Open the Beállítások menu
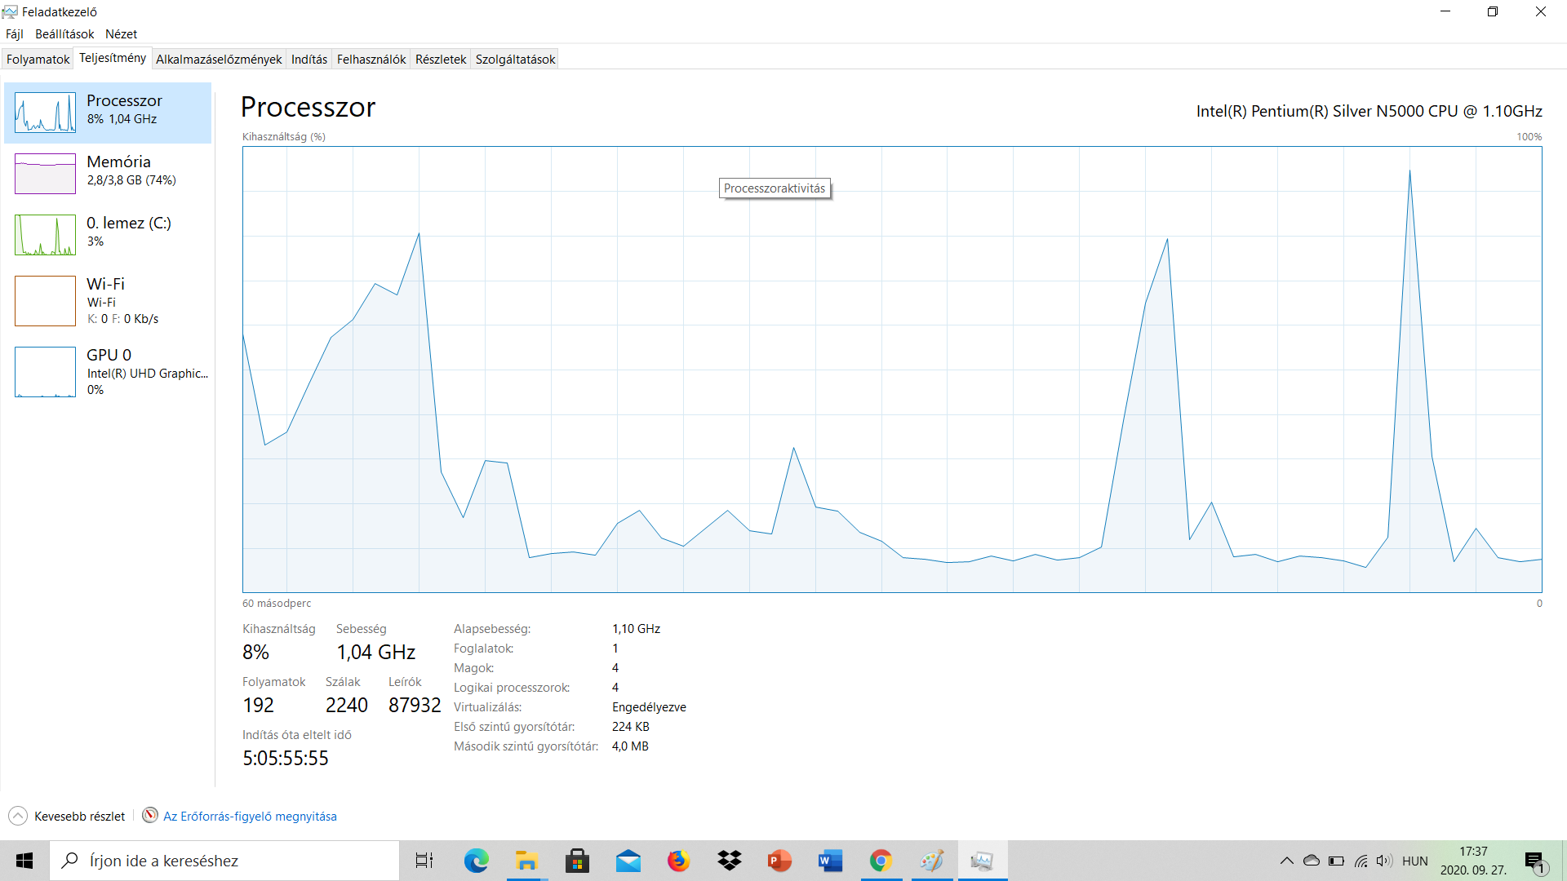 (64, 34)
